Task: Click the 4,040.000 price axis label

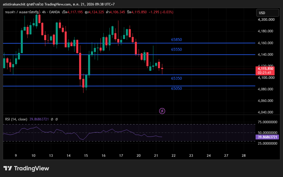Action: (265, 112)
